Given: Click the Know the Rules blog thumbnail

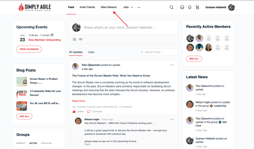Looking at the screenshot, I should pos(22,94).
